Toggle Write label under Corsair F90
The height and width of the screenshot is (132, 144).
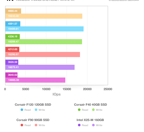pyautogui.click(x=42, y=125)
